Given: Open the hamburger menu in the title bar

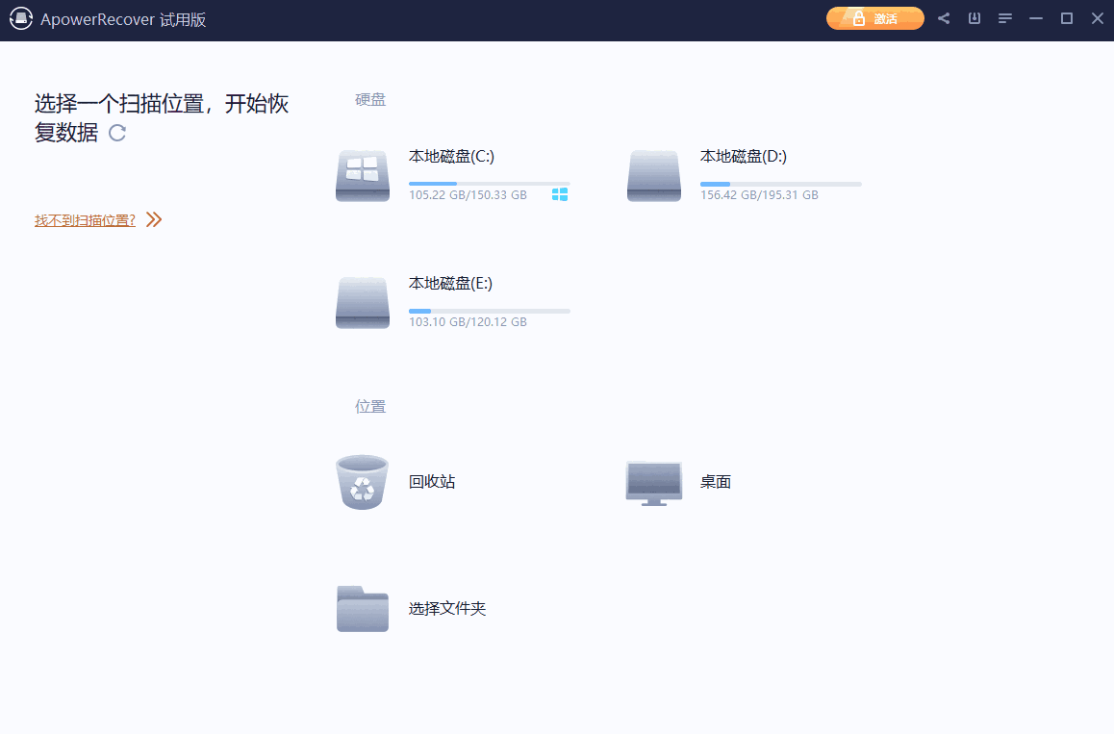Looking at the screenshot, I should (x=1004, y=17).
